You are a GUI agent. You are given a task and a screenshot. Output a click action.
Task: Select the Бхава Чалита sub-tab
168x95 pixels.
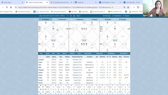pos(88,53)
